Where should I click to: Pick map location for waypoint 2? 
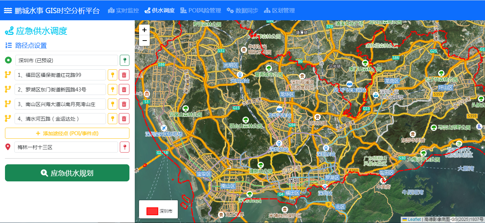point(112,90)
